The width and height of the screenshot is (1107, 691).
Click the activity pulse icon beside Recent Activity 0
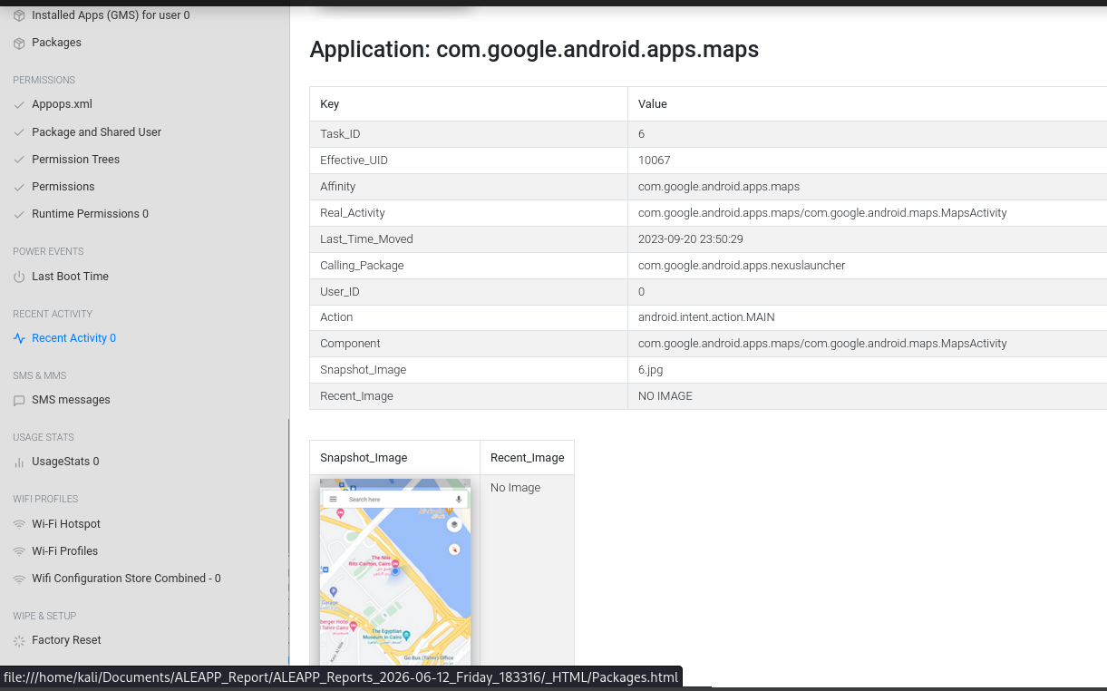click(x=19, y=338)
